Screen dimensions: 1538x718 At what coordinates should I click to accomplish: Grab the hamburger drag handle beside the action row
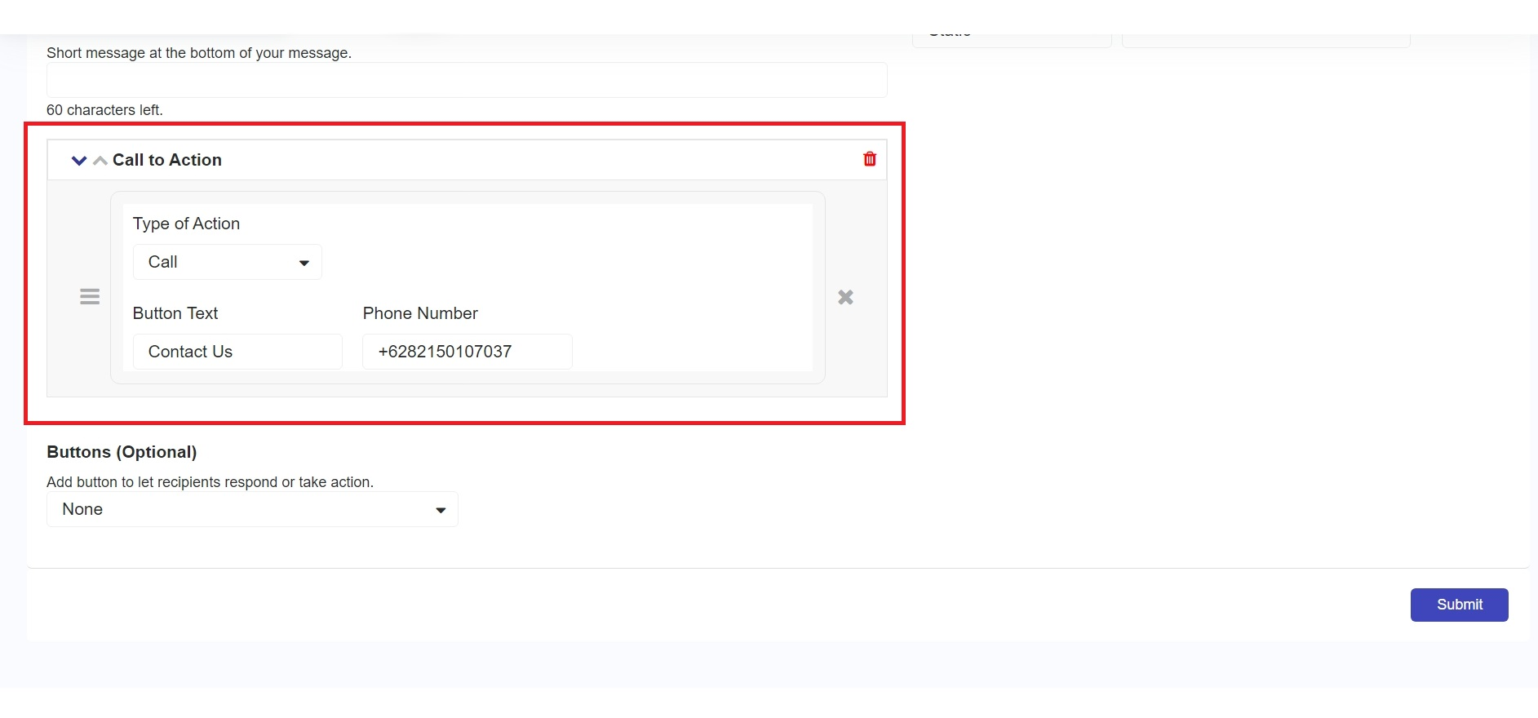(x=90, y=297)
